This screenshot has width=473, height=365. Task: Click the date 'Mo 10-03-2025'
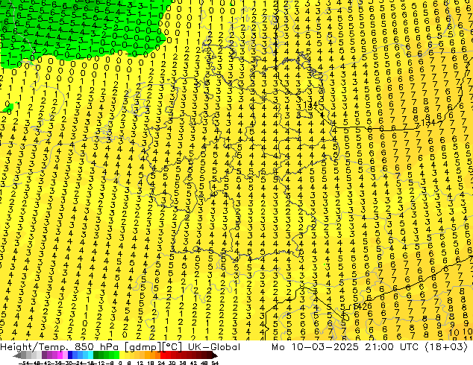(x=316, y=347)
